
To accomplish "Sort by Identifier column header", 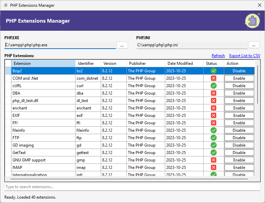I will click(x=88, y=64).
